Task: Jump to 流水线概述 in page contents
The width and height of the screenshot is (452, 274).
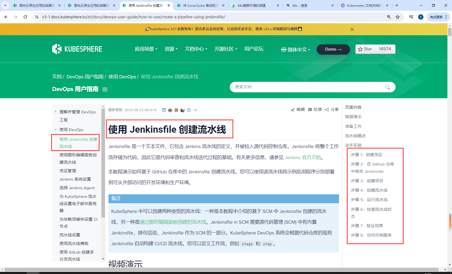Action: [355, 136]
